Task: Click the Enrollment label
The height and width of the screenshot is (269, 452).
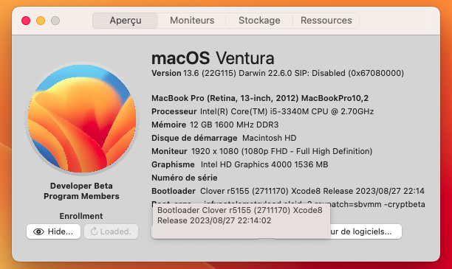Action: coord(81,216)
